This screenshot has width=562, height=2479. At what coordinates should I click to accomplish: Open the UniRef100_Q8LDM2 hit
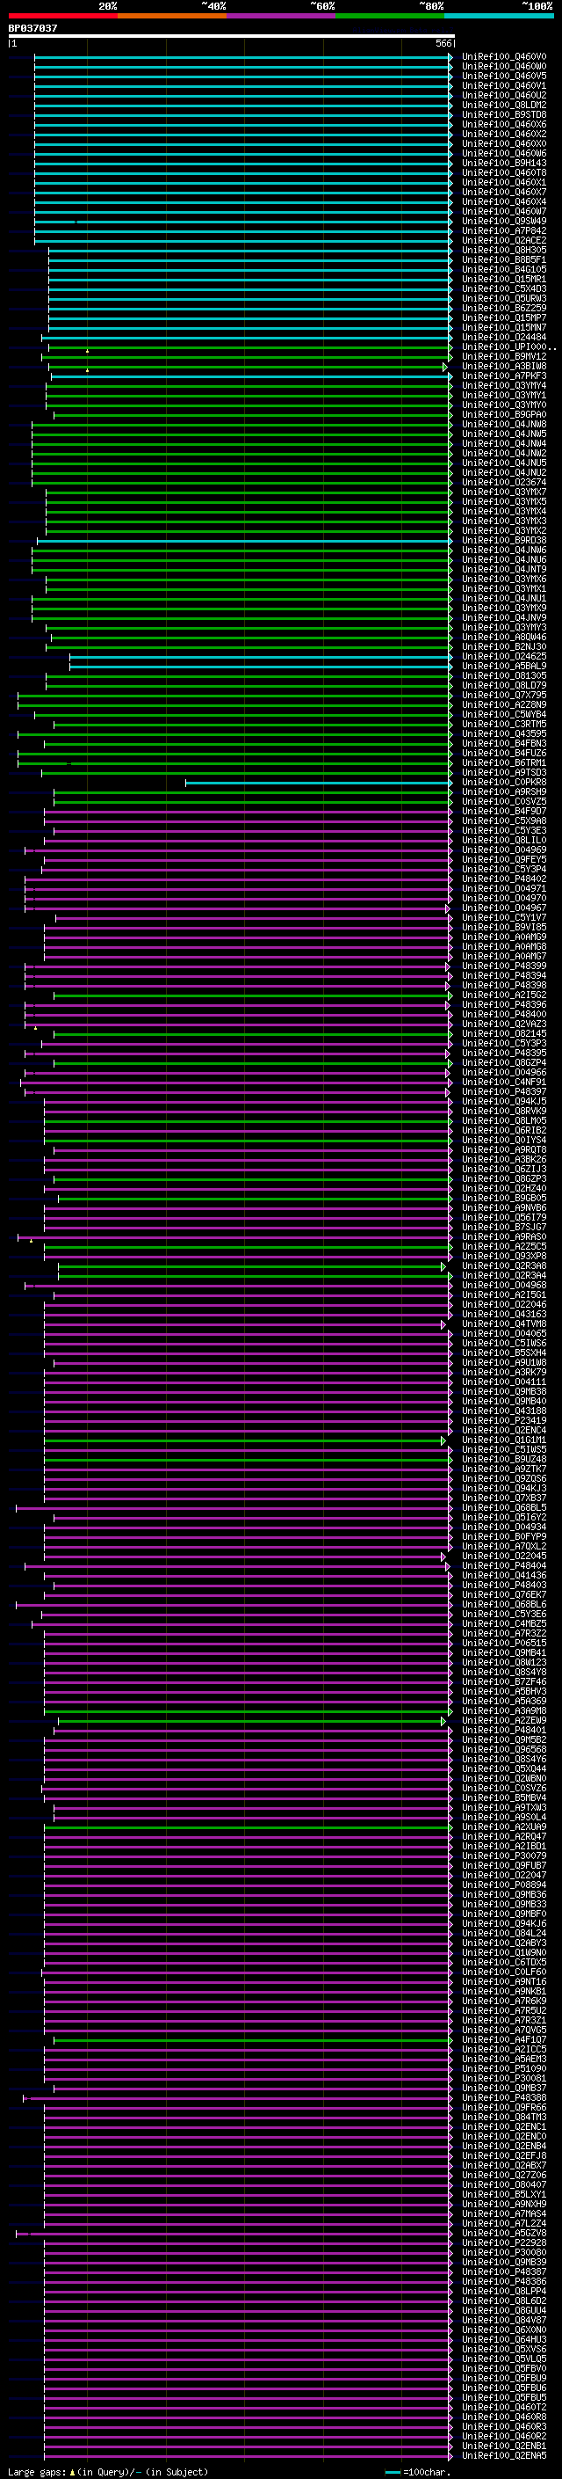click(x=504, y=105)
